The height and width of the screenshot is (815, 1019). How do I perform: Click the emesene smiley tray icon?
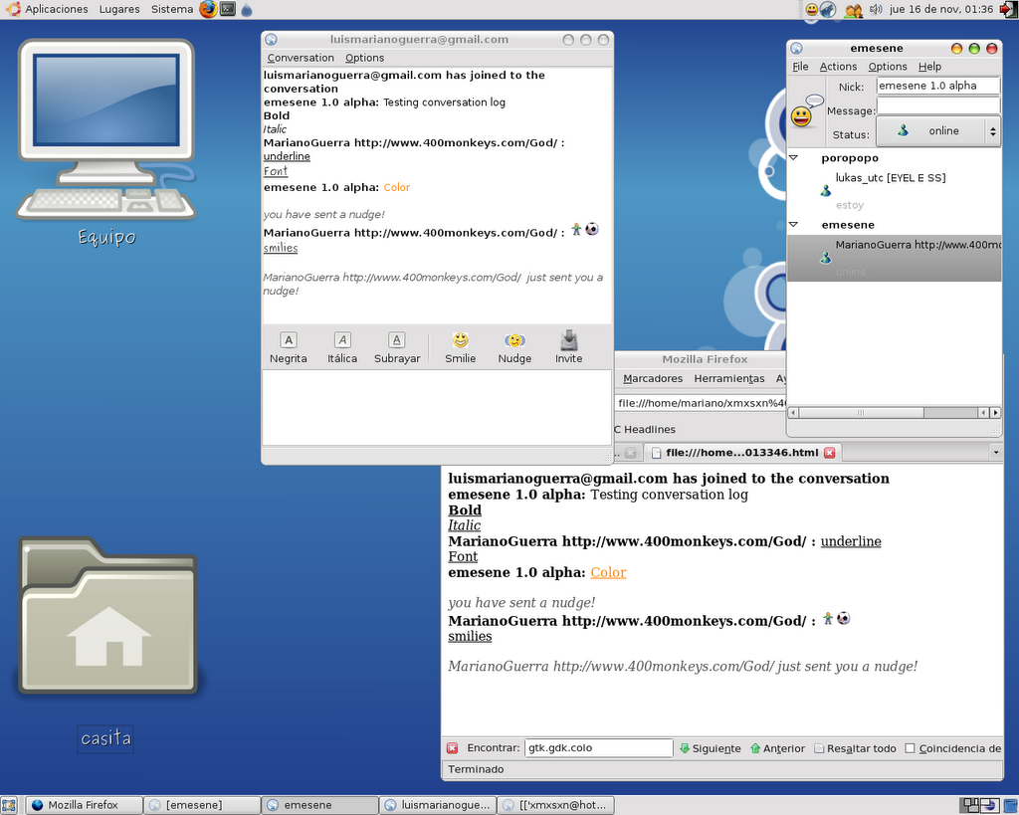[812, 10]
